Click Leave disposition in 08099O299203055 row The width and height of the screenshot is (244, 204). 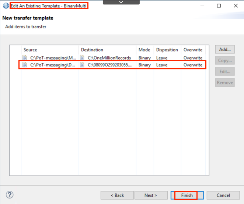(162, 65)
